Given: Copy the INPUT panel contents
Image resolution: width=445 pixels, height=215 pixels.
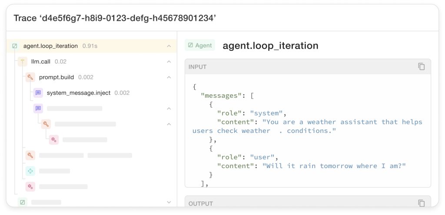Looking at the screenshot, I should click(422, 66).
